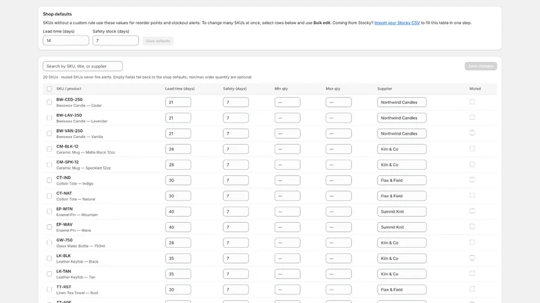Edit lead time for EP-MTN
The height and width of the screenshot is (303, 540).
178,211
